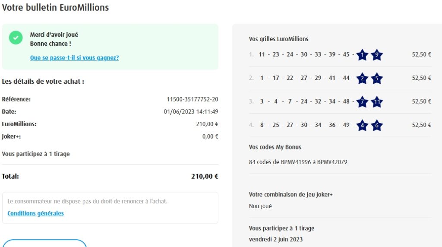Open "Que se passe-t-il si vous gagnez?" link
This screenshot has width=442, height=247.
[x=74, y=58]
